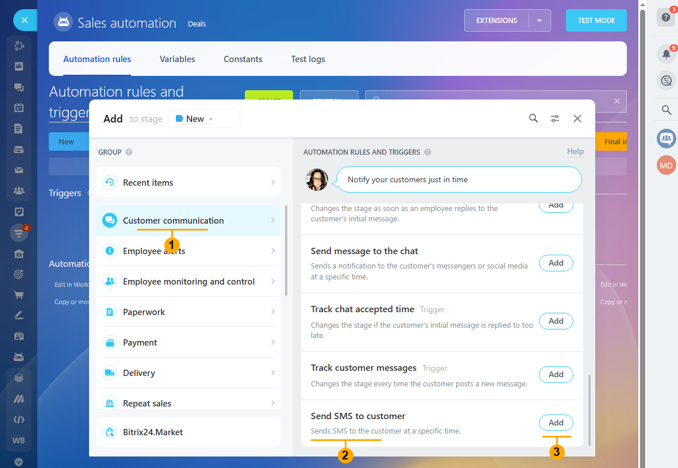Click the search magnifier in Add dialog
The height and width of the screenshot is (468, 678).
click(x=533, y=118)
